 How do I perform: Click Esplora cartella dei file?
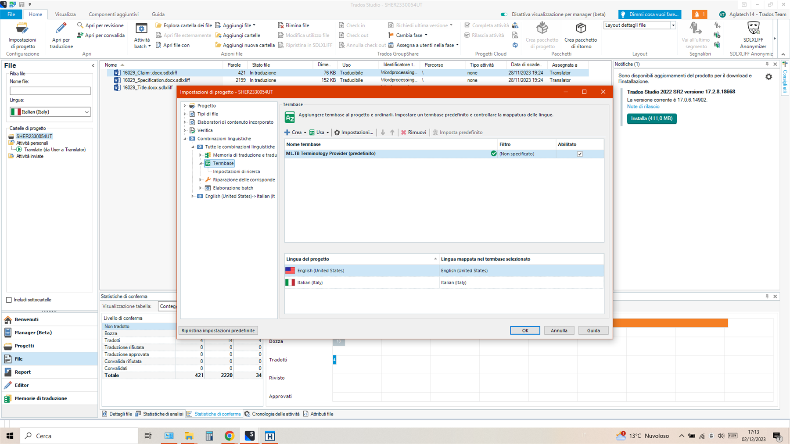[183, 25]
